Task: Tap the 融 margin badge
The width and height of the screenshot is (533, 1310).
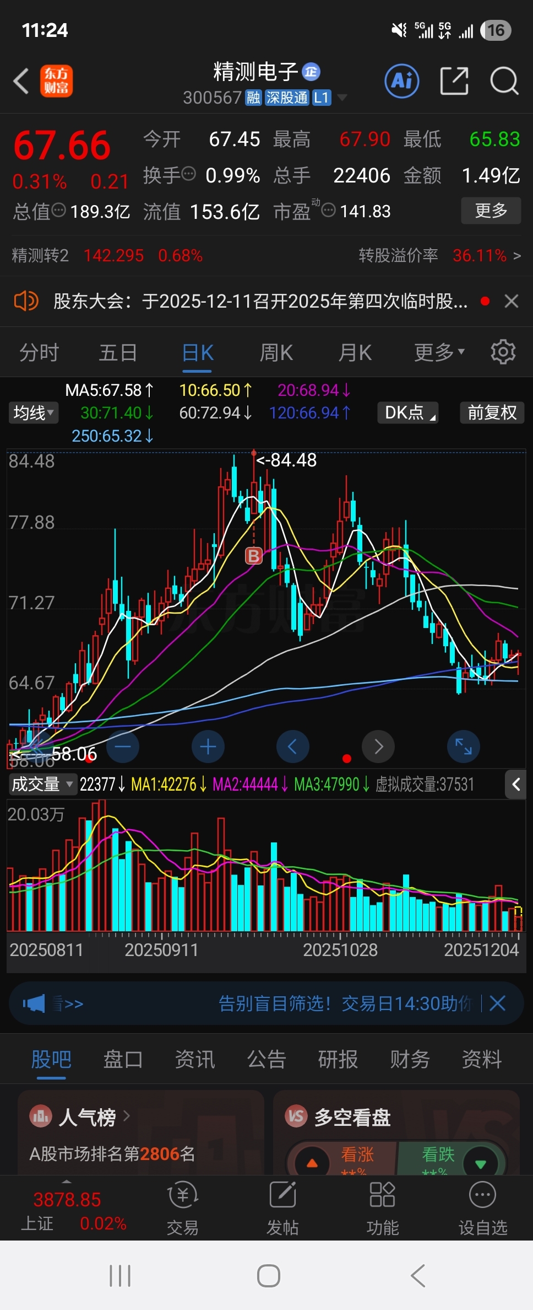Action: pos(253,98)
